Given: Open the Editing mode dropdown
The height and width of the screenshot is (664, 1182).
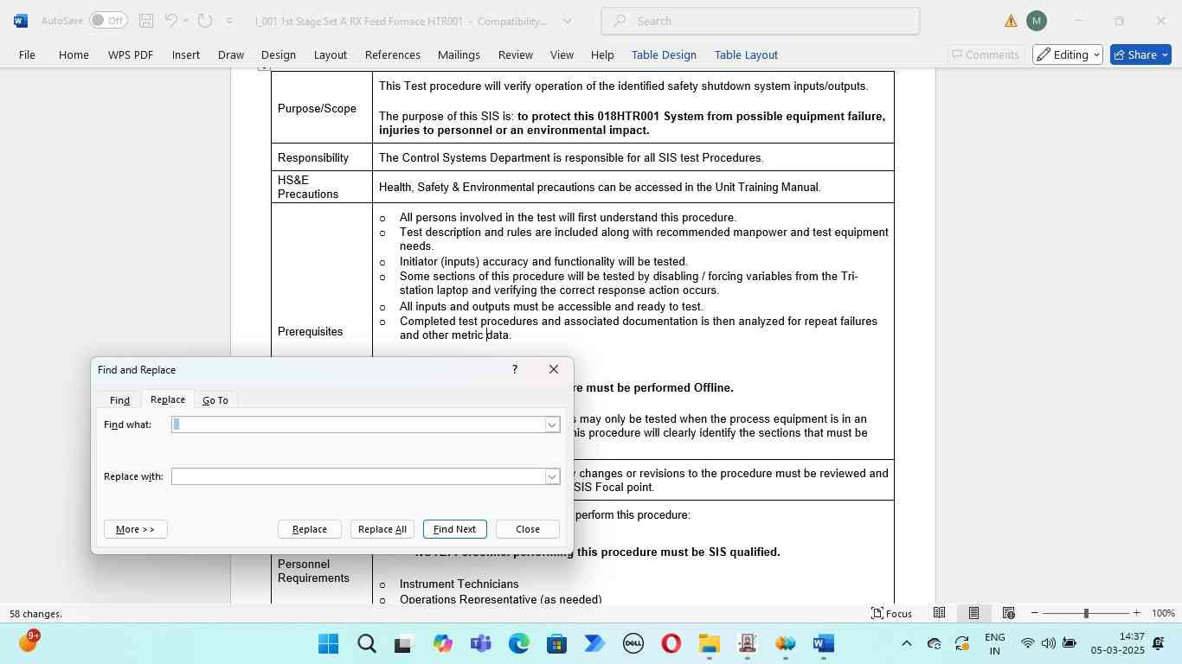Looking at the screenshot, I should click(1068, 54).
